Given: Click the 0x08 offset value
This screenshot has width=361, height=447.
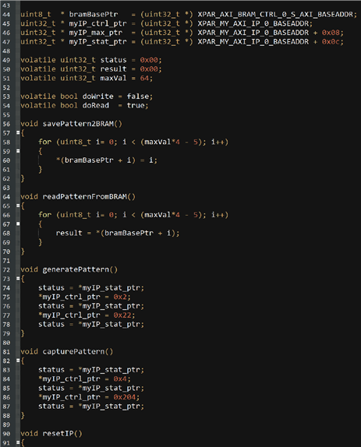Looking at the screenshot, I should (x=331, y=33).
